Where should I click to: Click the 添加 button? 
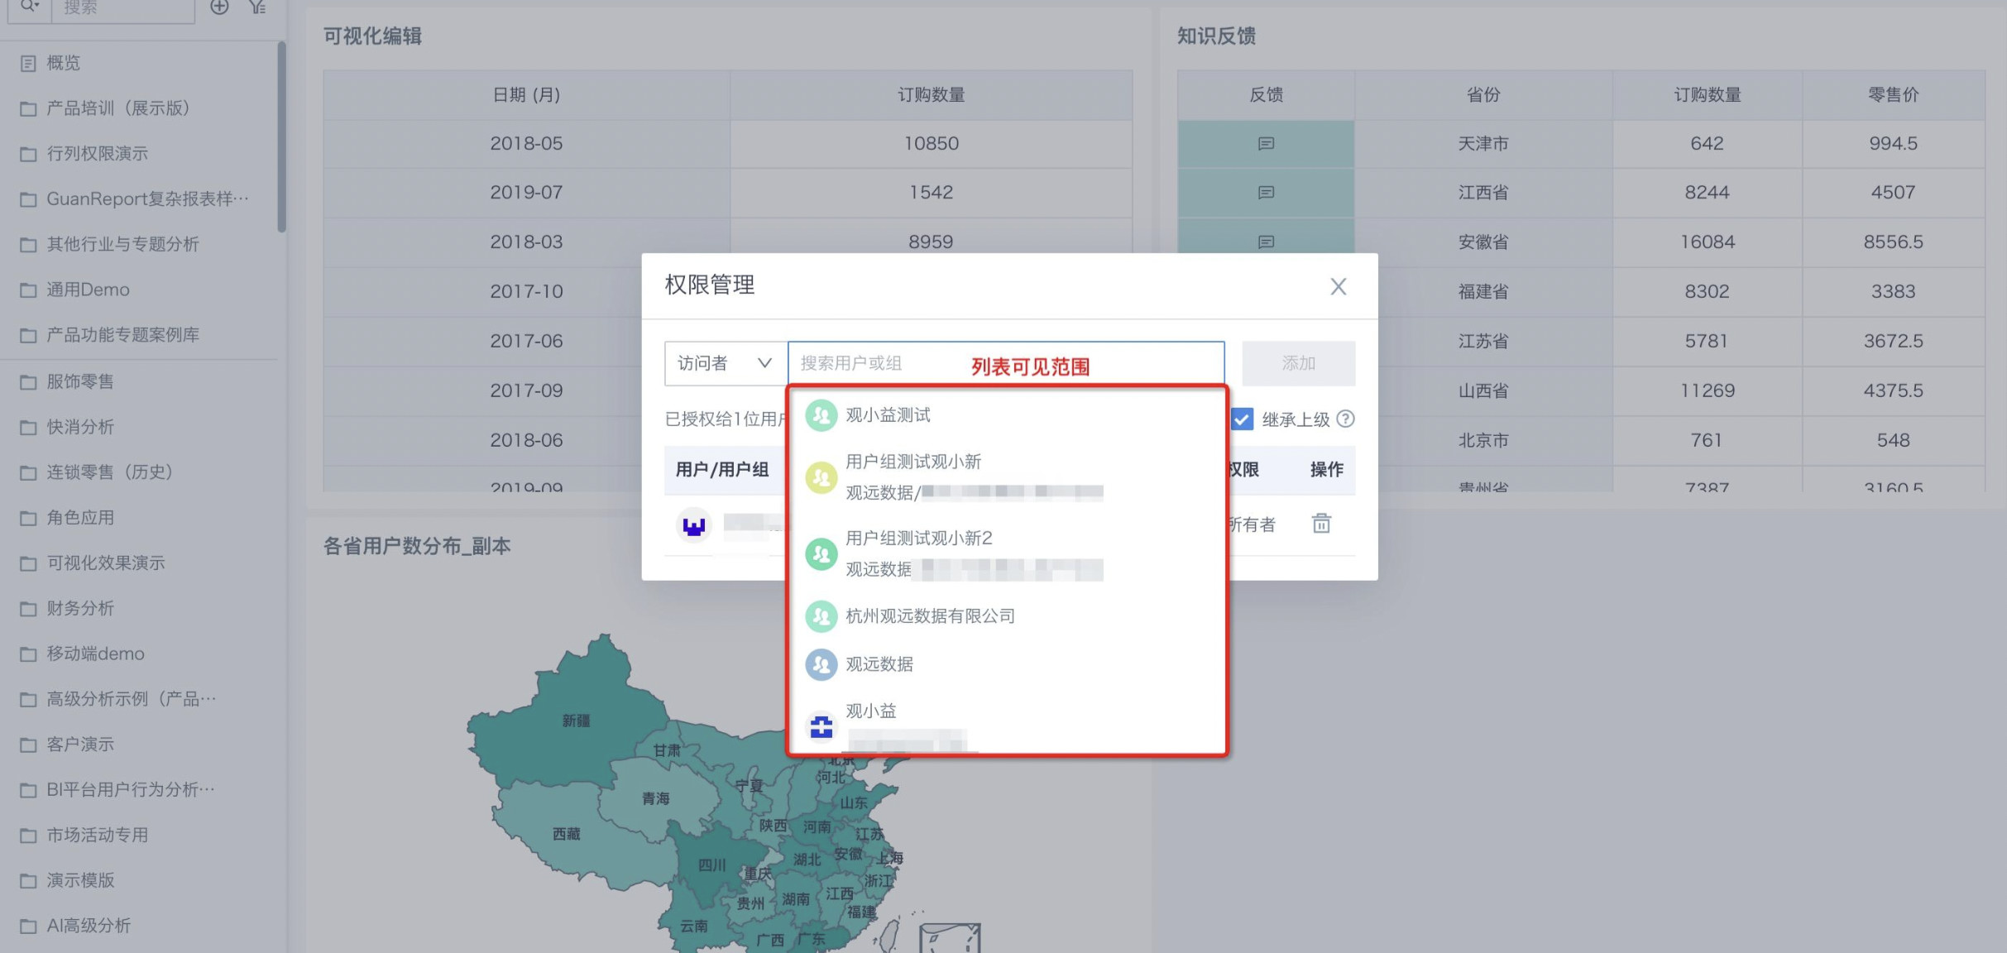tap(1298, 363)
